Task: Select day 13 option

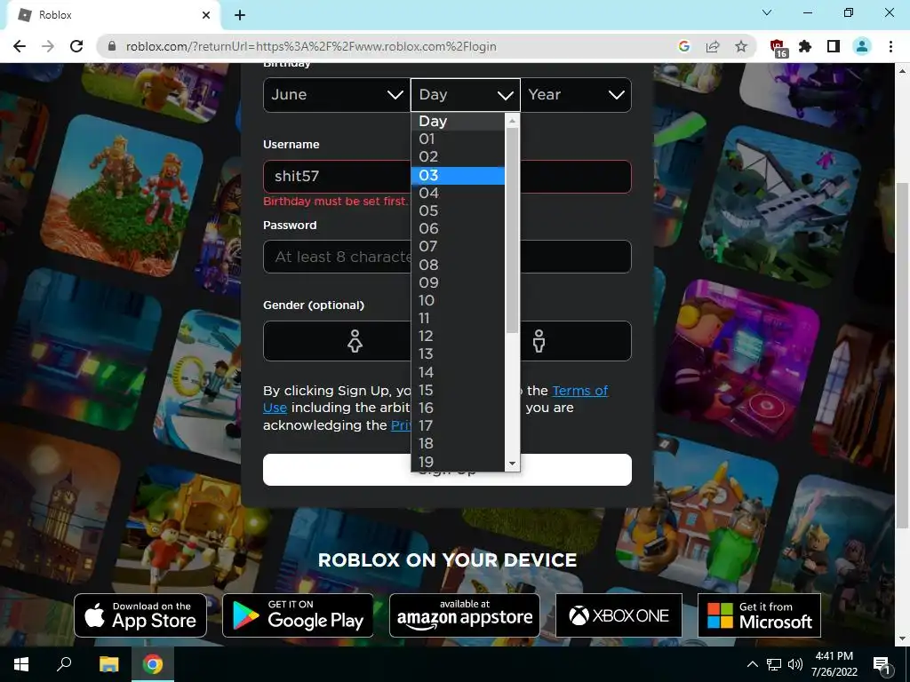Action: [458, 354]
